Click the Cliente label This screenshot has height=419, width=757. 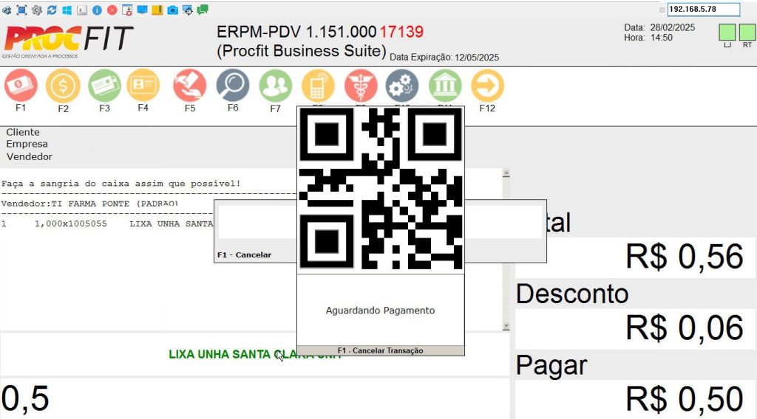coord(23,132)
